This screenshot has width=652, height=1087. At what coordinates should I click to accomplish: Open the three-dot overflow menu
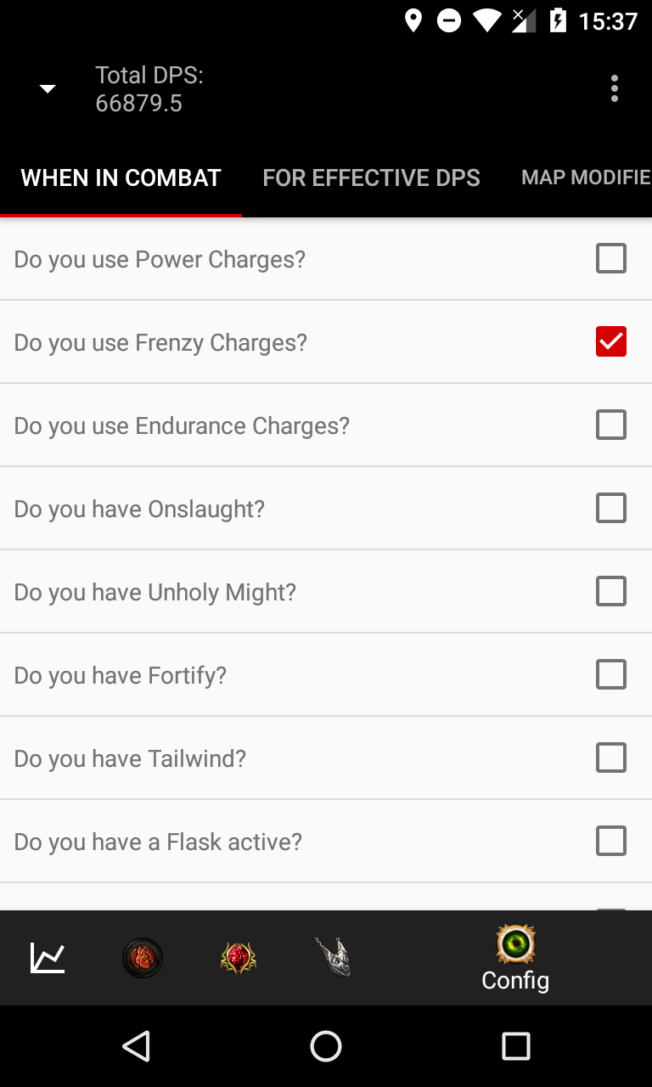point(614,88)
